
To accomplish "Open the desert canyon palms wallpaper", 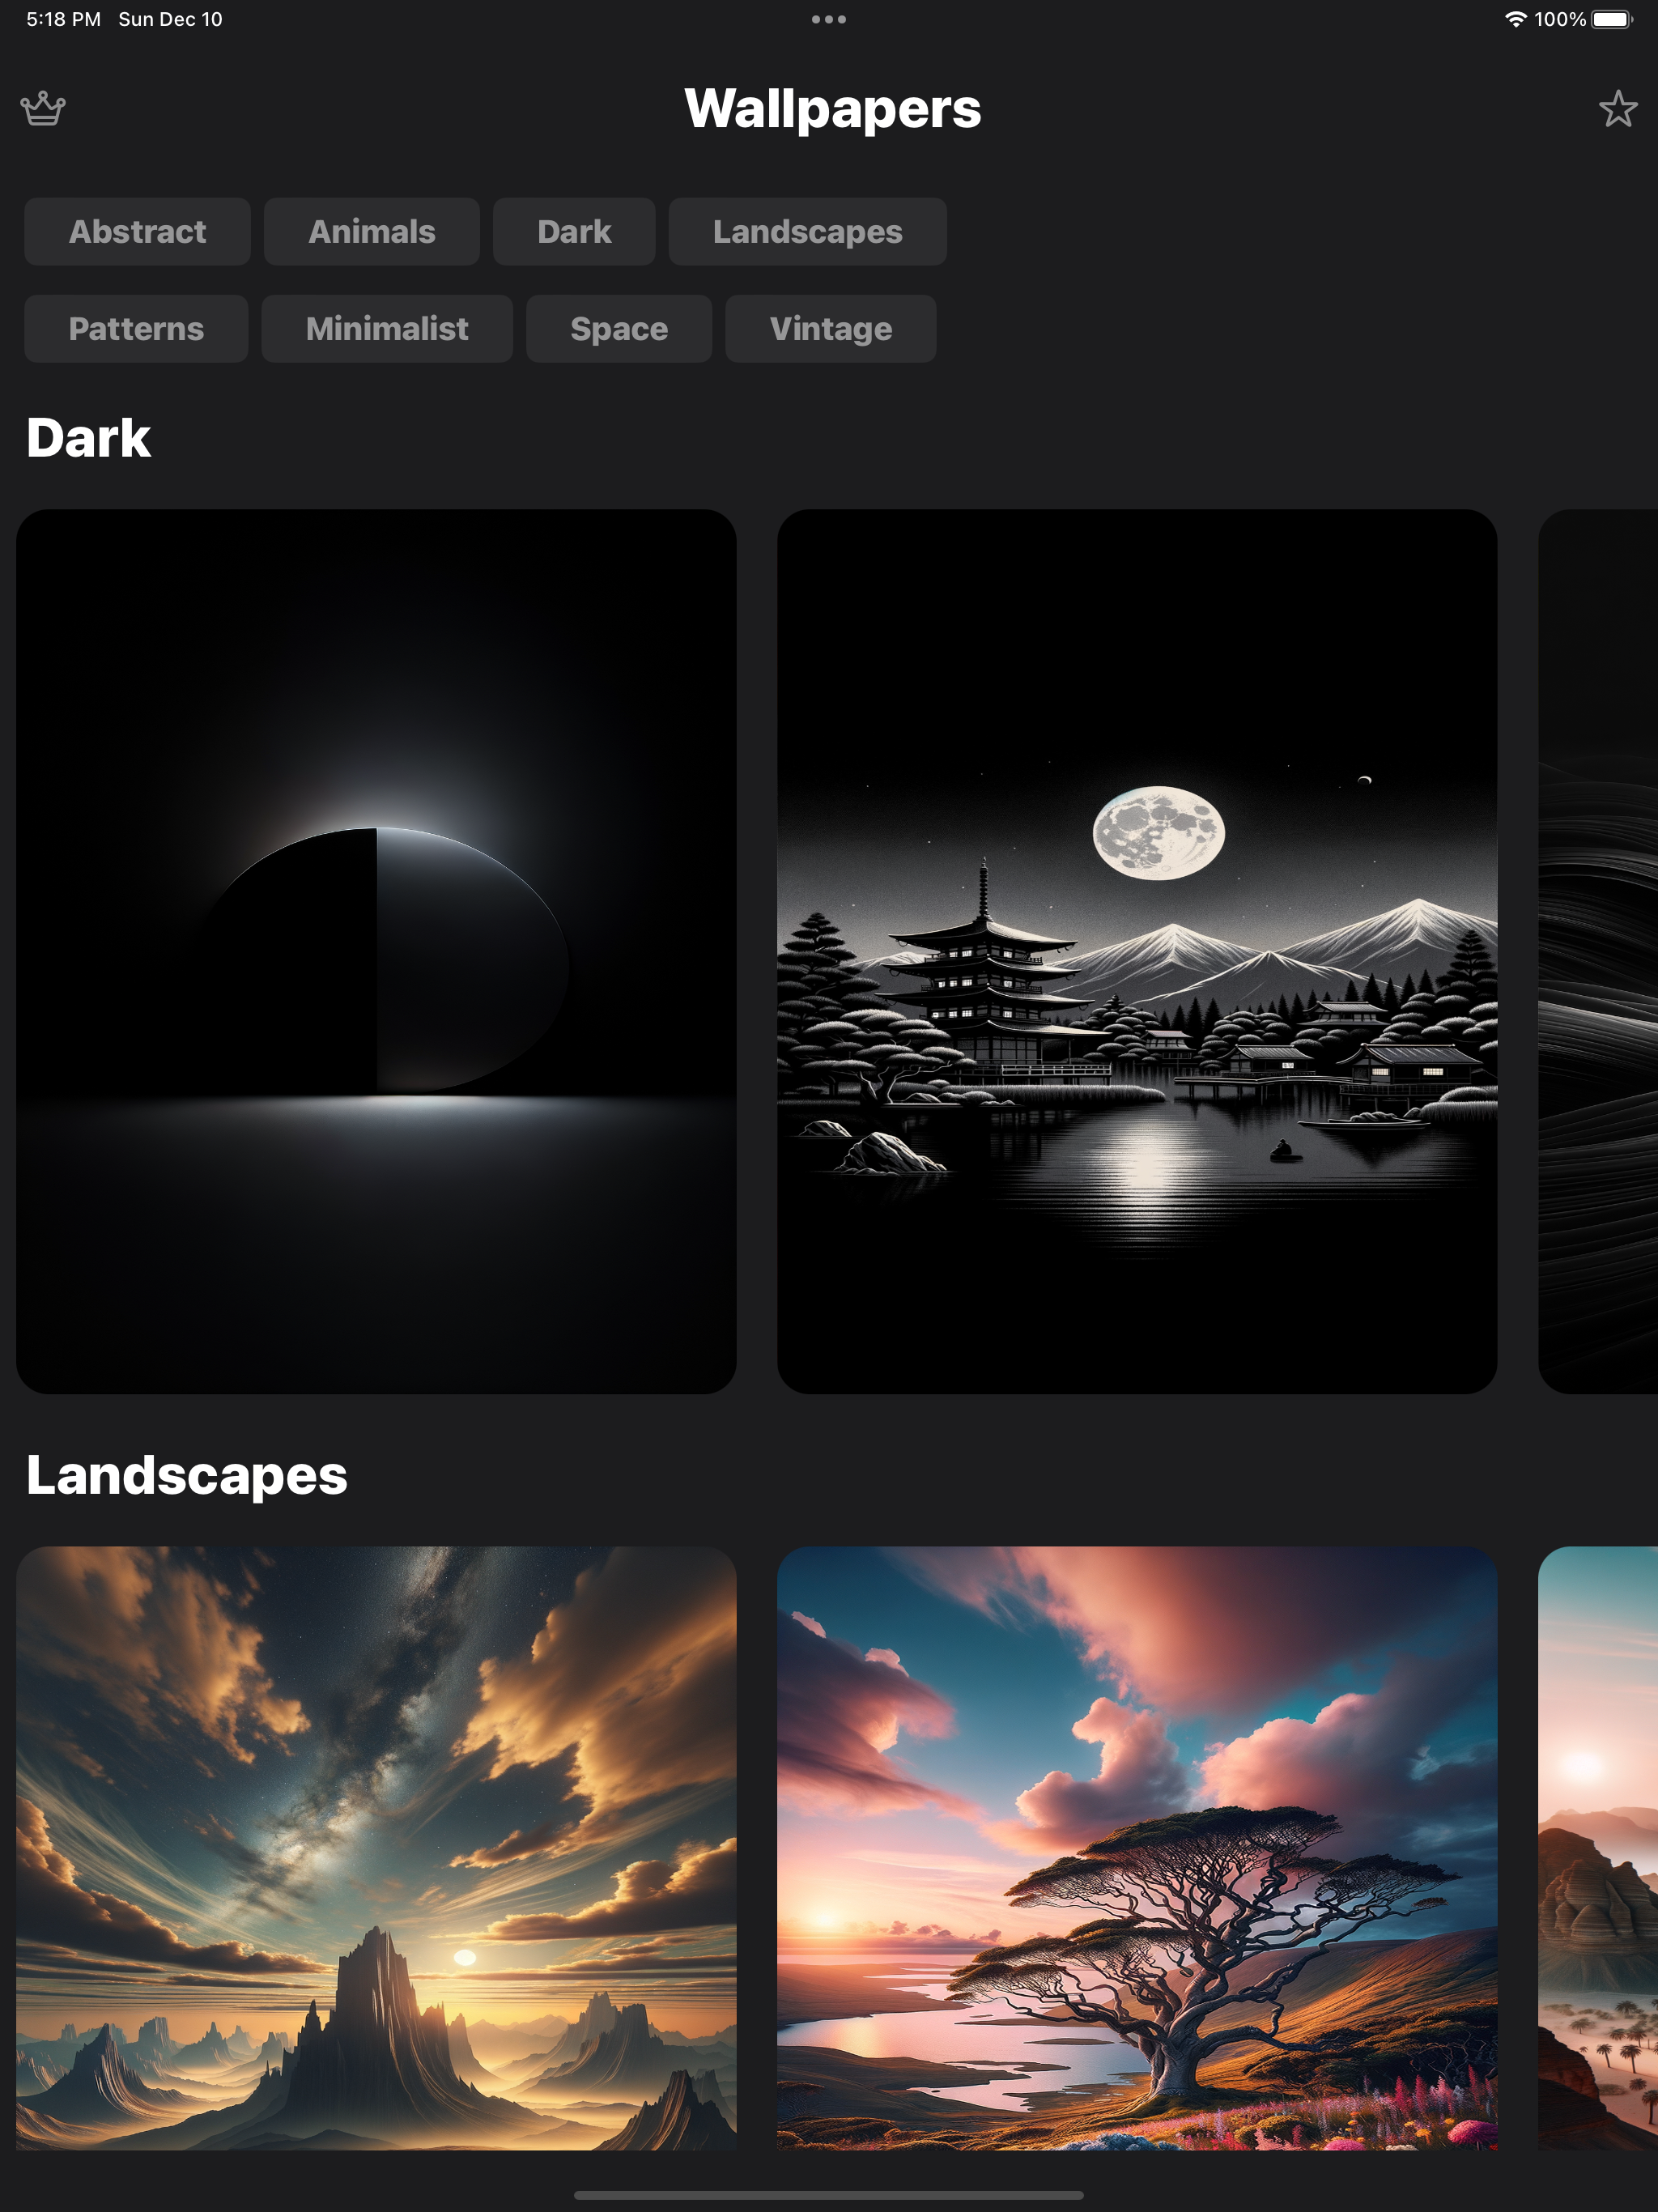I will [1598, 1848].
